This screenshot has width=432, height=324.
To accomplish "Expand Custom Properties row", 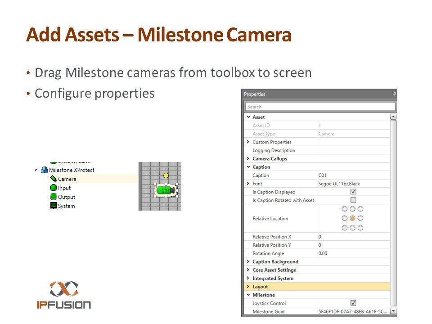I will coord(248,142).
